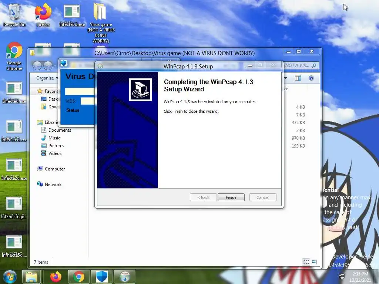Select Favorites in Explorer navigation pane
The width and height of the screenshot is (379, 284).
pyautogui.click(x=47, y=91)
